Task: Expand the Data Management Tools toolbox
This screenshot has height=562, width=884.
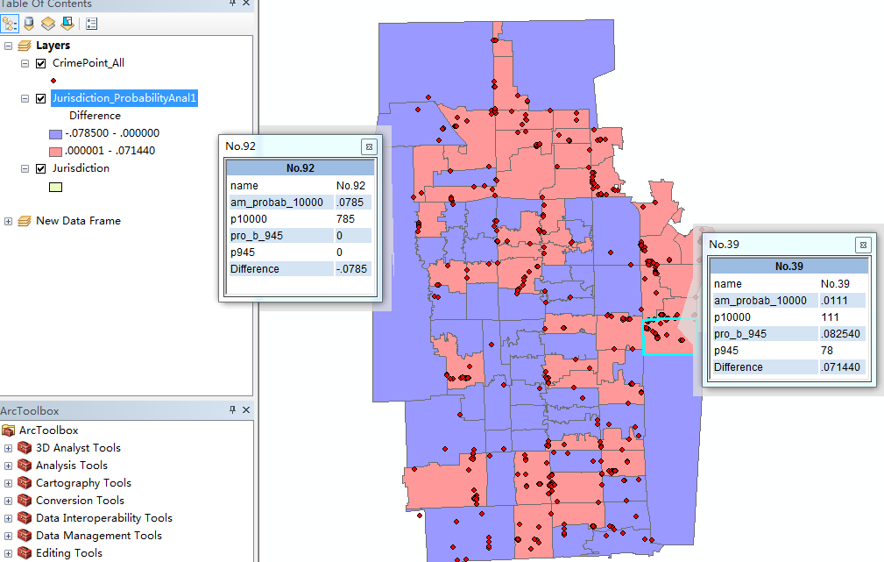Action: coord(8,536)
